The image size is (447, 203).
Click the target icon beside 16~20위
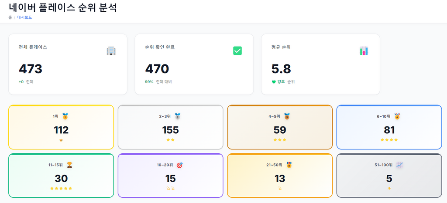(x=179, y=165)
